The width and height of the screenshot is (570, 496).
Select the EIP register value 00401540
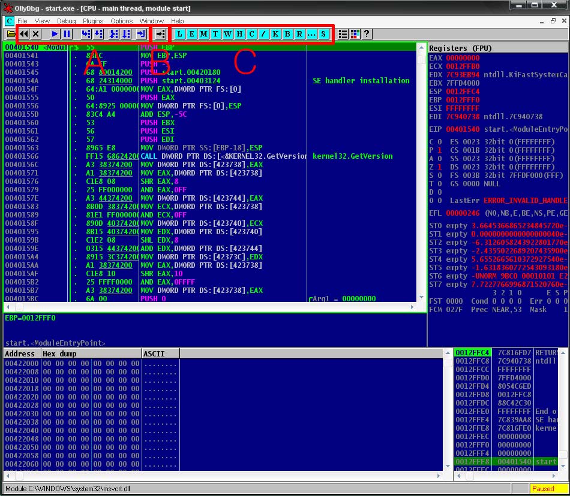463,129
